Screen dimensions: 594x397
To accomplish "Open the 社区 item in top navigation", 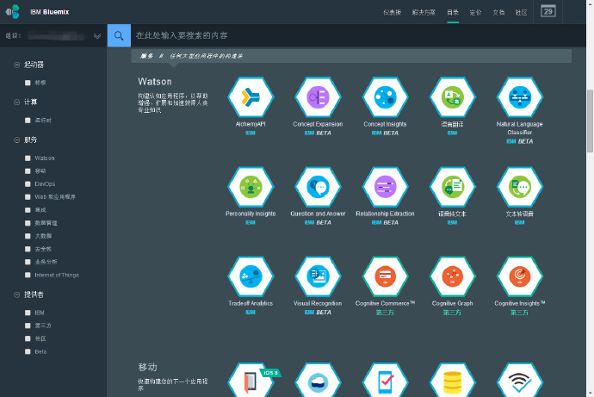I will coord(522,12).
